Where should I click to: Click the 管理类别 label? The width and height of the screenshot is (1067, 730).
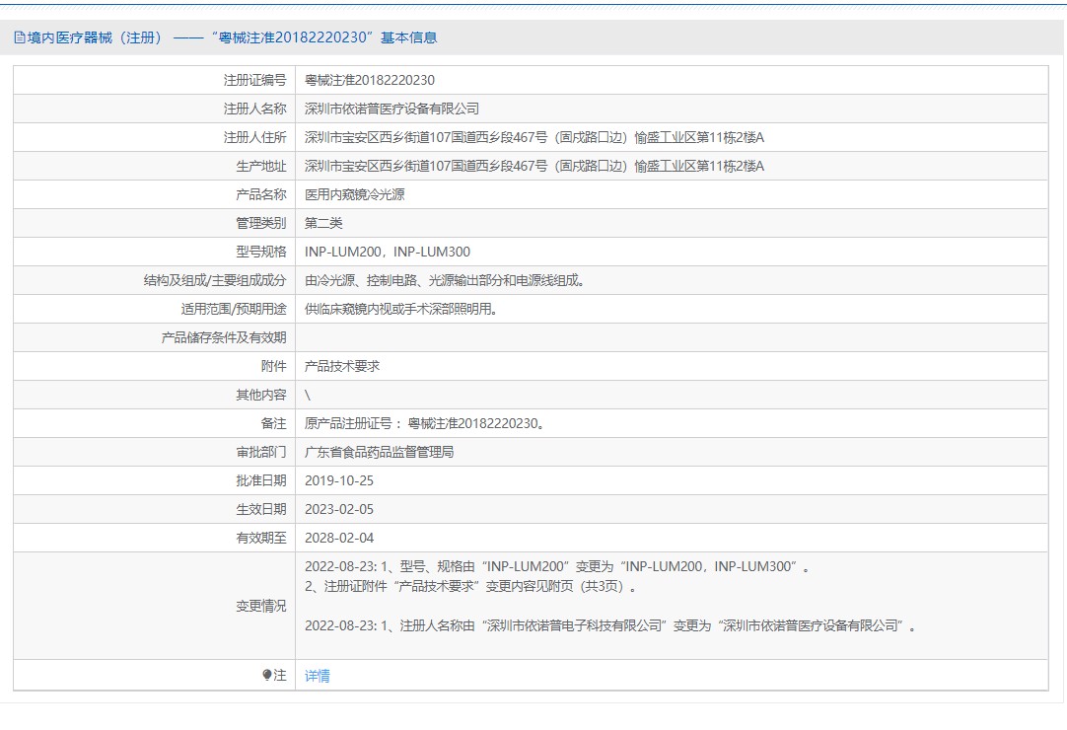pyautogui.click(x=261, y=223)
